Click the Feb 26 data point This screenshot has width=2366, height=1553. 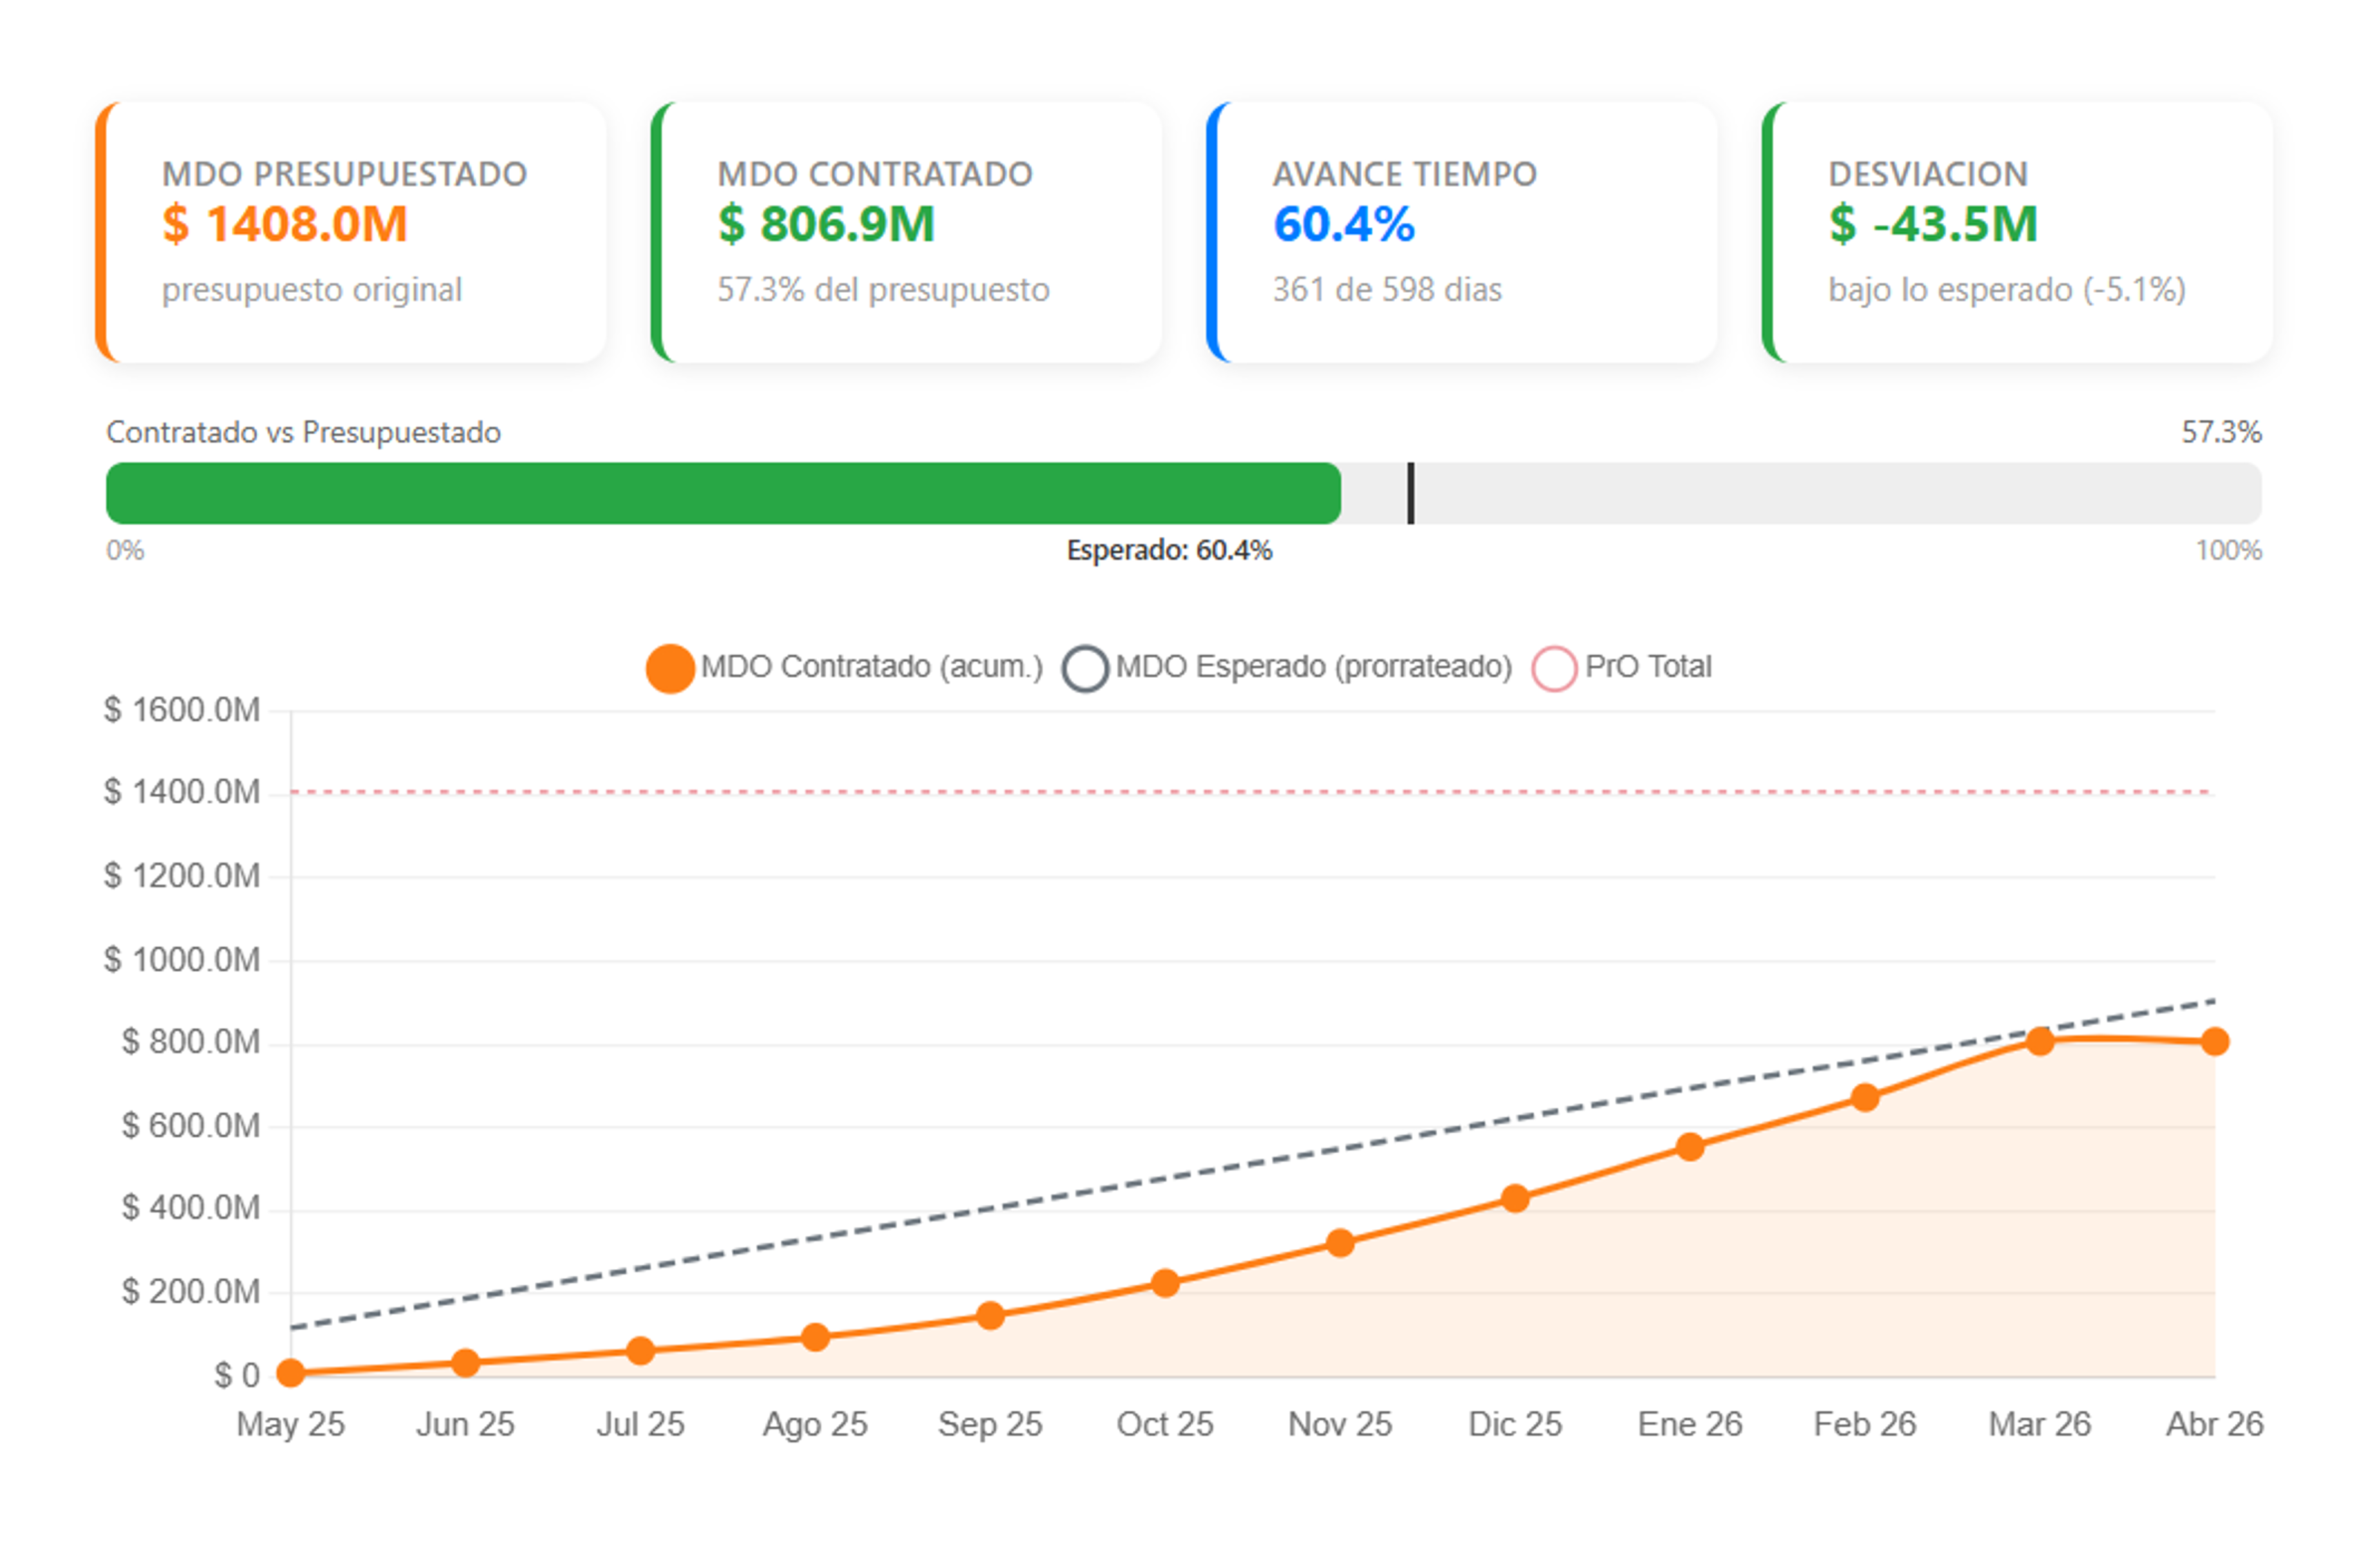(x=1865, y=1099)
